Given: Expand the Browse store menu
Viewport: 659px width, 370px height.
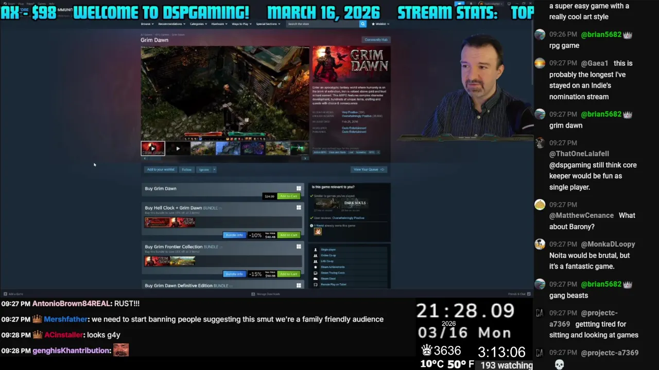Looking at the screenshot, I should tap(147, 24).
